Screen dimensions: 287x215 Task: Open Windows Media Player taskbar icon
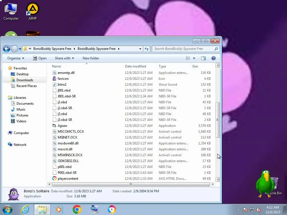click(59, 209)
